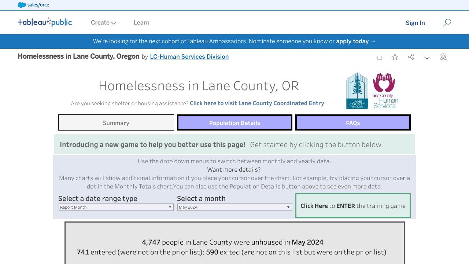Click the Download icon
This screenshot has width=469, height=264.
click(427, 57)
